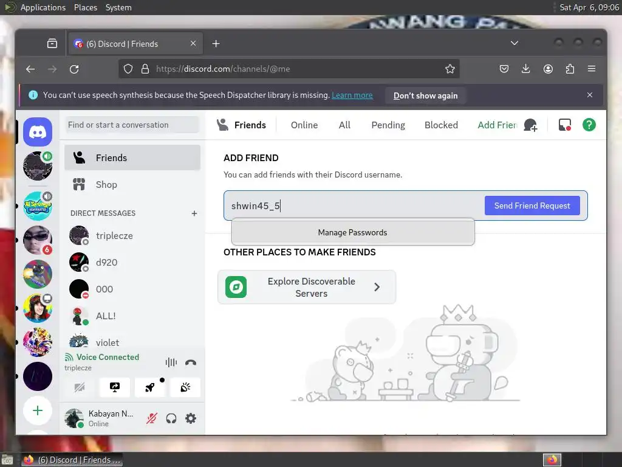Image resolution: width=622 pixels, height=467 pixels.
Task: Open DM with d920
Action: point(132,263)
